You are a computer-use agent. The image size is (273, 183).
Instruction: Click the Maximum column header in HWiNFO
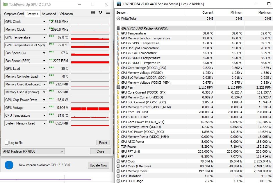[259, 12]
